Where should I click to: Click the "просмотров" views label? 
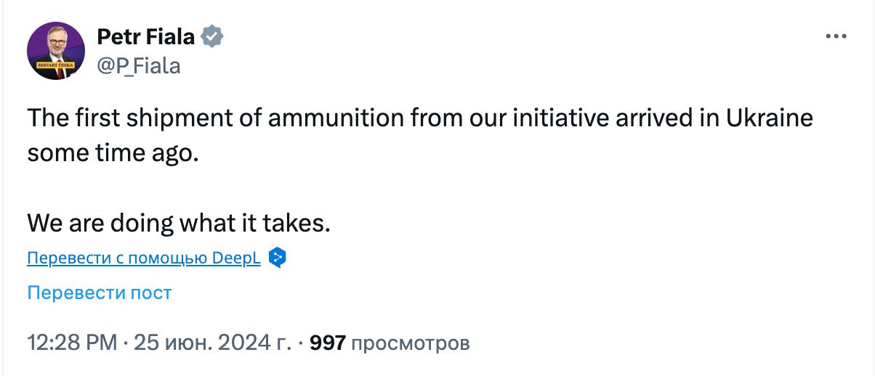click(x=410, y=342)
